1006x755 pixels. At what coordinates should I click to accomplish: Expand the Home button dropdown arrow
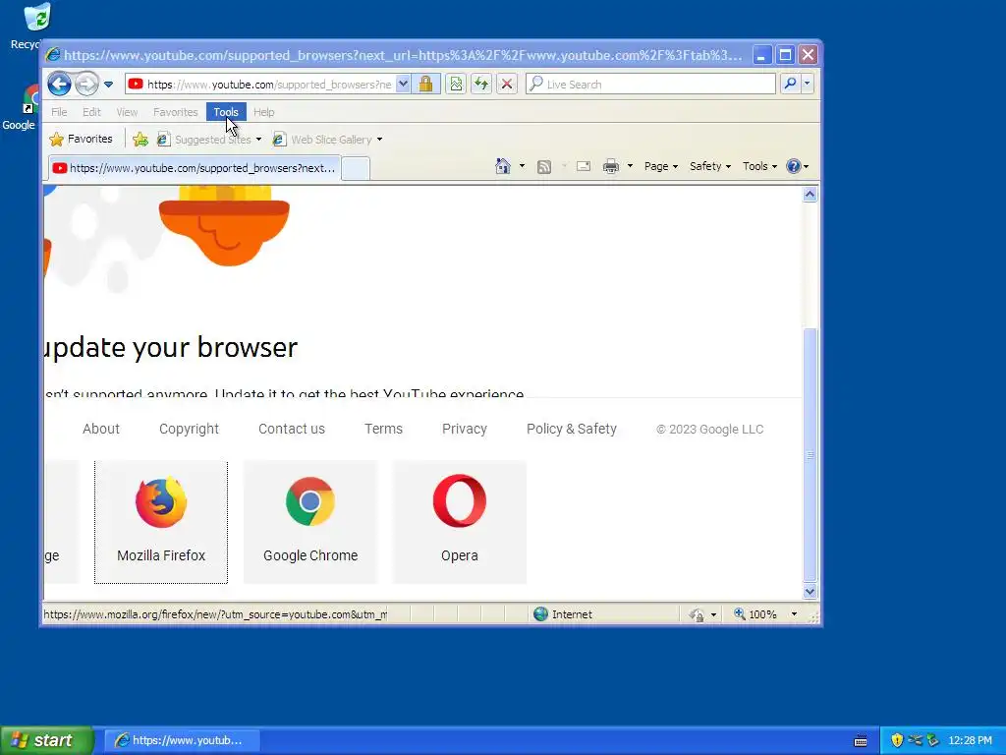(522, 166)
